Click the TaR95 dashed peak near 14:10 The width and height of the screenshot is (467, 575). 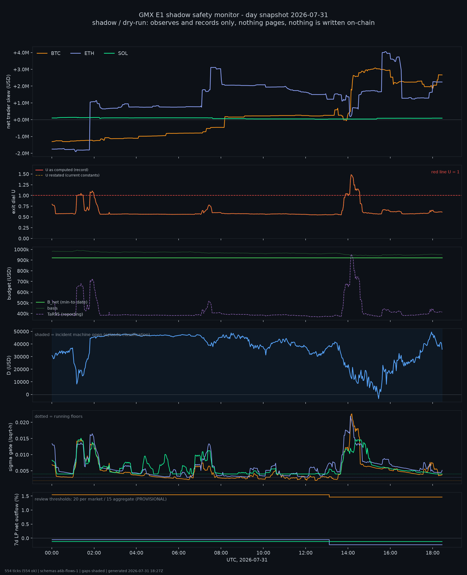[x=351, y=255]
